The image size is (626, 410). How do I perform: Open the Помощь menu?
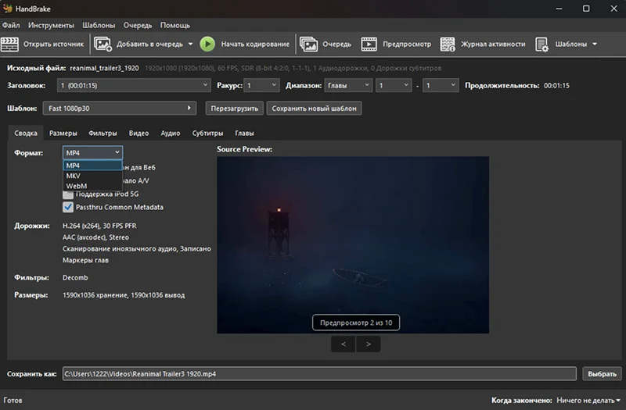(174, 25)
